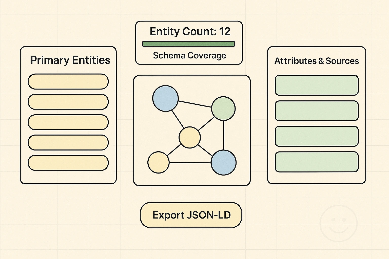Click the Export JSON-LD button
This screenshot has width=389, height=259.
click(x=191, y=215)
